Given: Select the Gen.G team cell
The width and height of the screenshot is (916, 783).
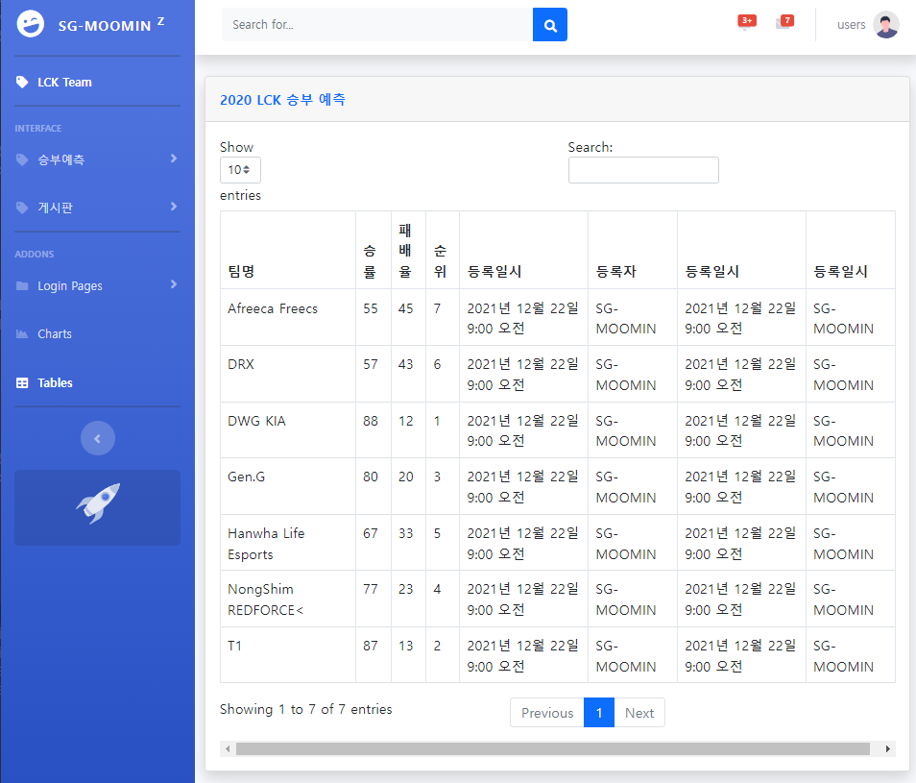Looking at the screenshot, I should 288,486.
